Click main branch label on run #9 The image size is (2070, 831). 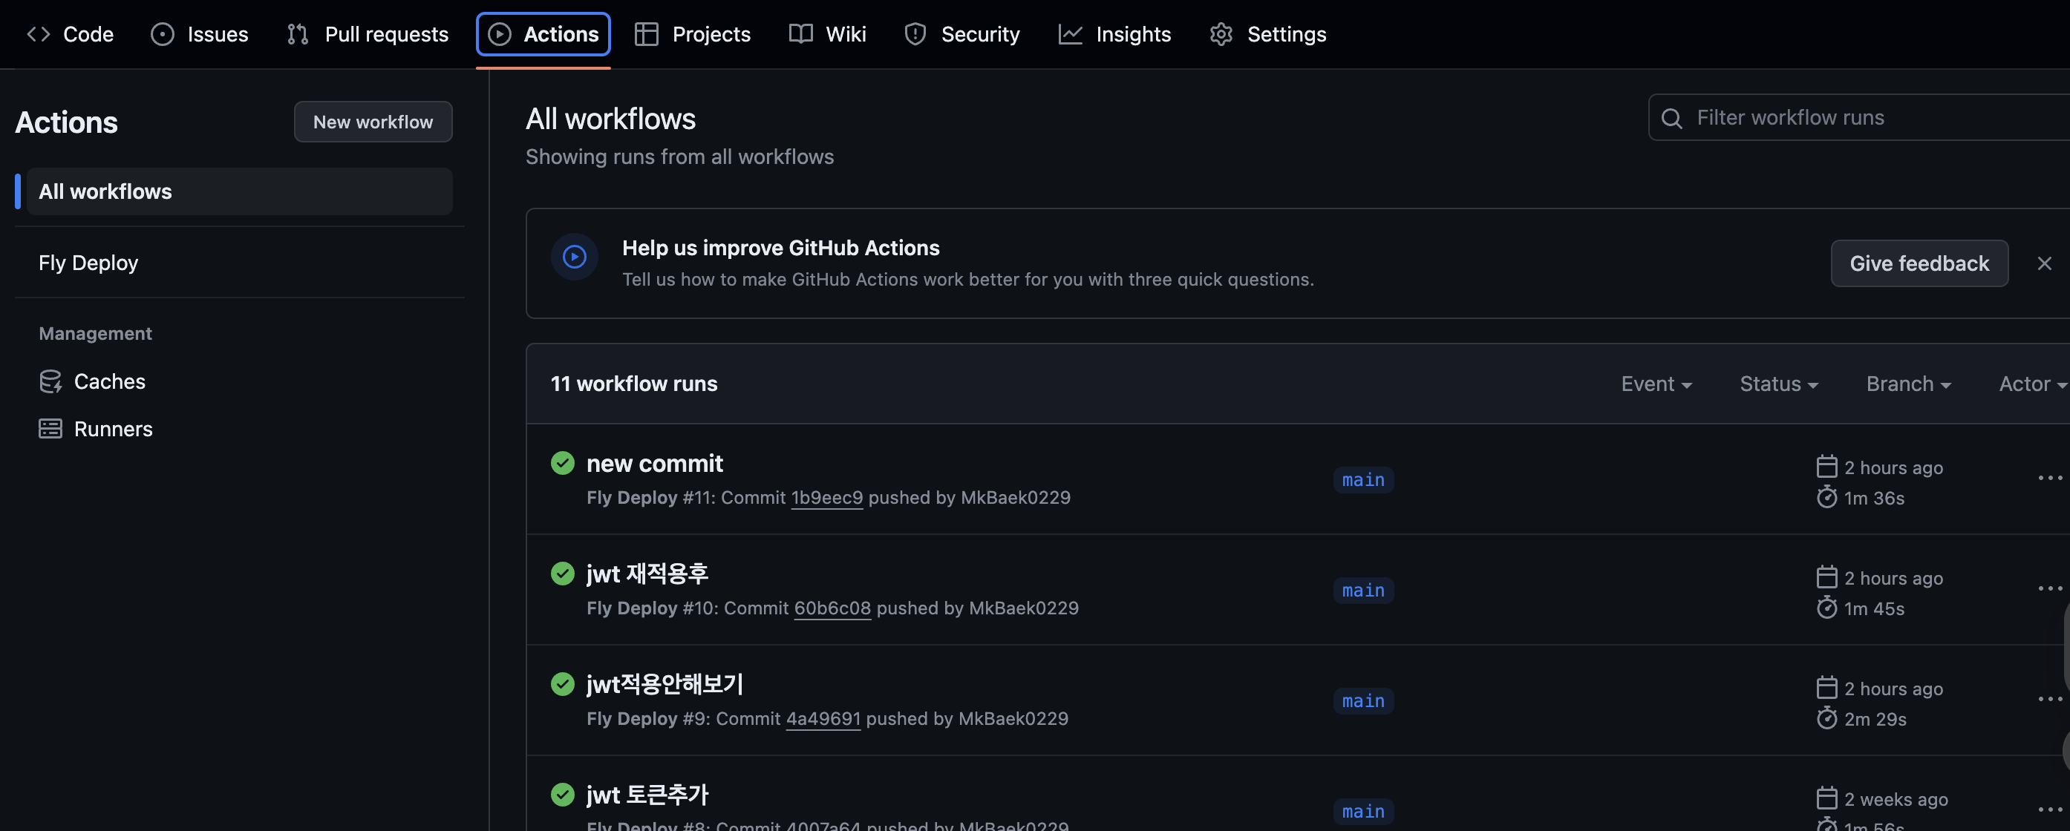click(x=1364, y=701)
